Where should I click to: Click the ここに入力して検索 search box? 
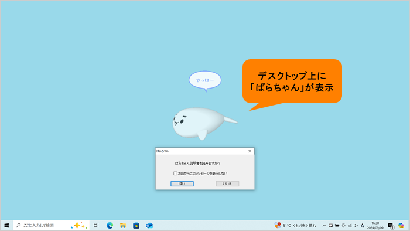click(52, 225)
